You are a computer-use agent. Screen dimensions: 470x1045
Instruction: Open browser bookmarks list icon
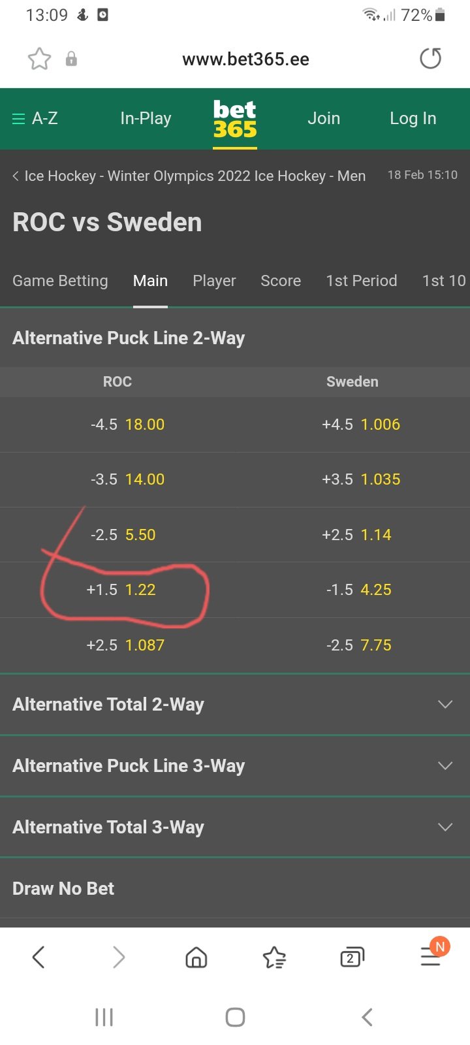pyautogui.click(x=274, y=957)
